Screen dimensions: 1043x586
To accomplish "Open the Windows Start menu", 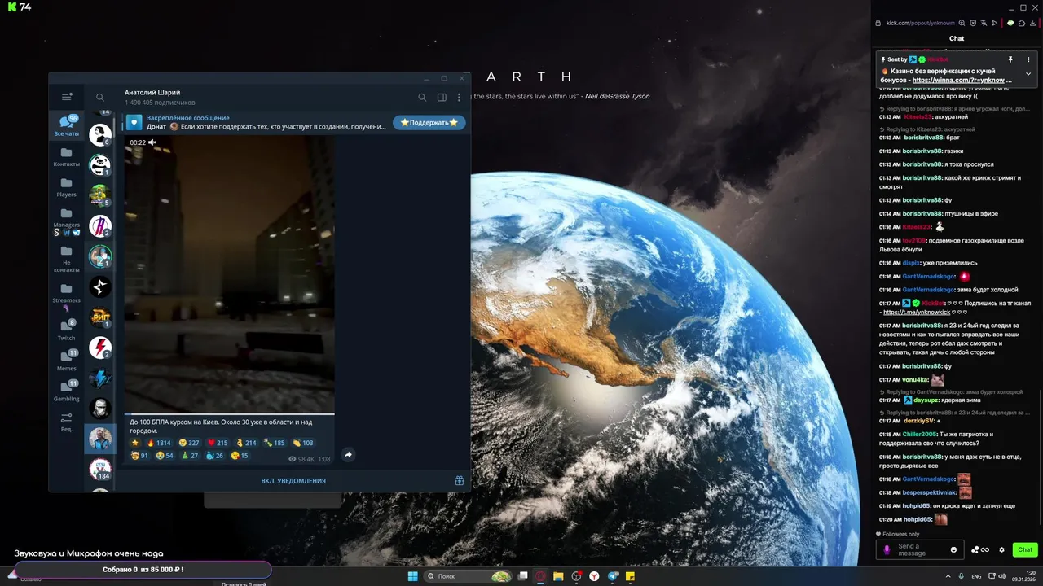I will (x=412, y=576).
